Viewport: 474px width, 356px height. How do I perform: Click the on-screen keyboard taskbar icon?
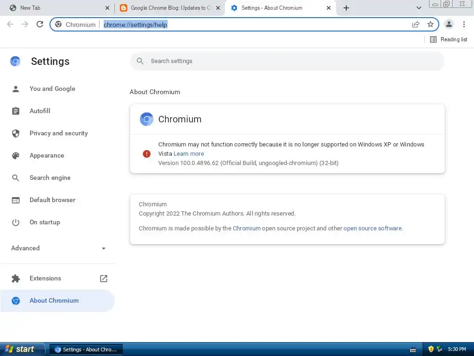click(413, 350)
